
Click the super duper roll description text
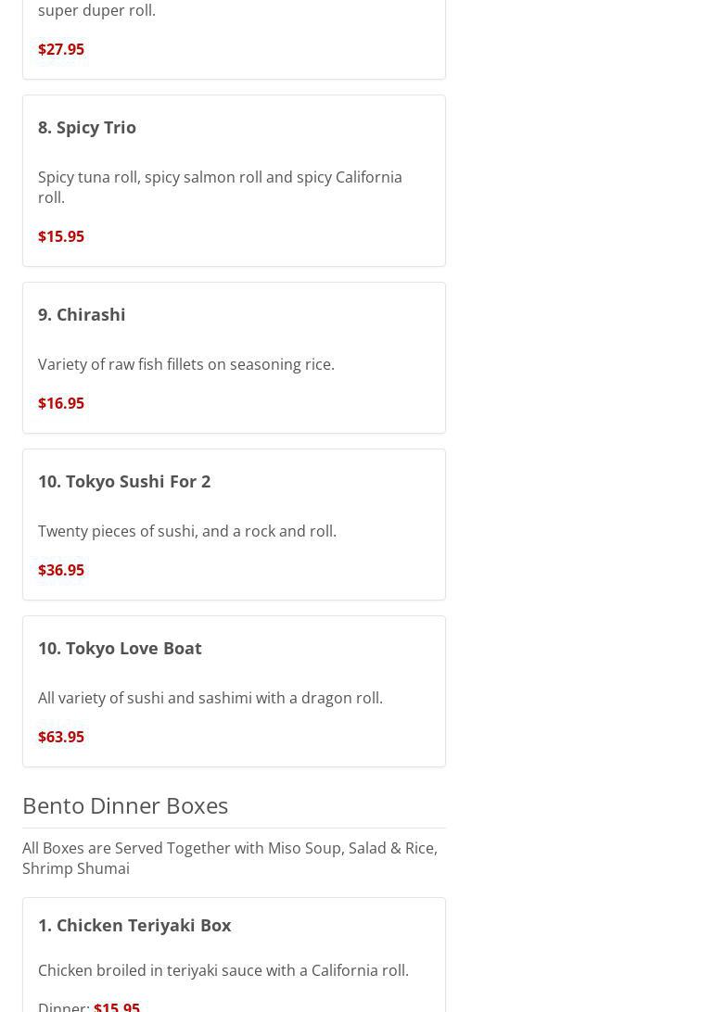pos(96,10)
